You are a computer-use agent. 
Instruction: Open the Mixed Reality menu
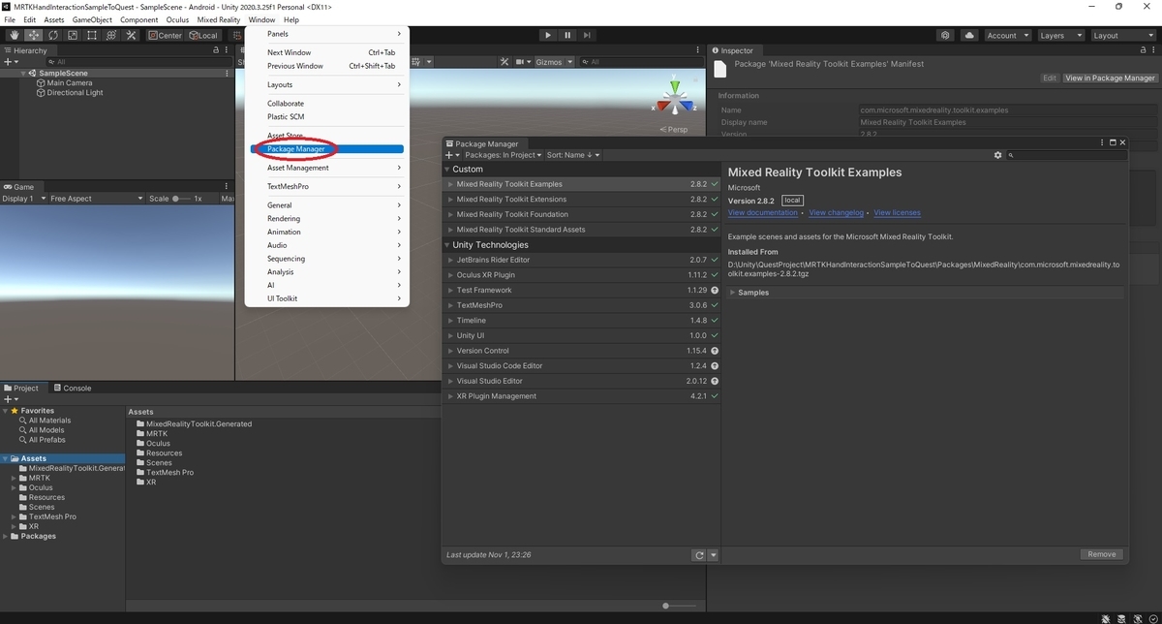[x=218, y=19]
